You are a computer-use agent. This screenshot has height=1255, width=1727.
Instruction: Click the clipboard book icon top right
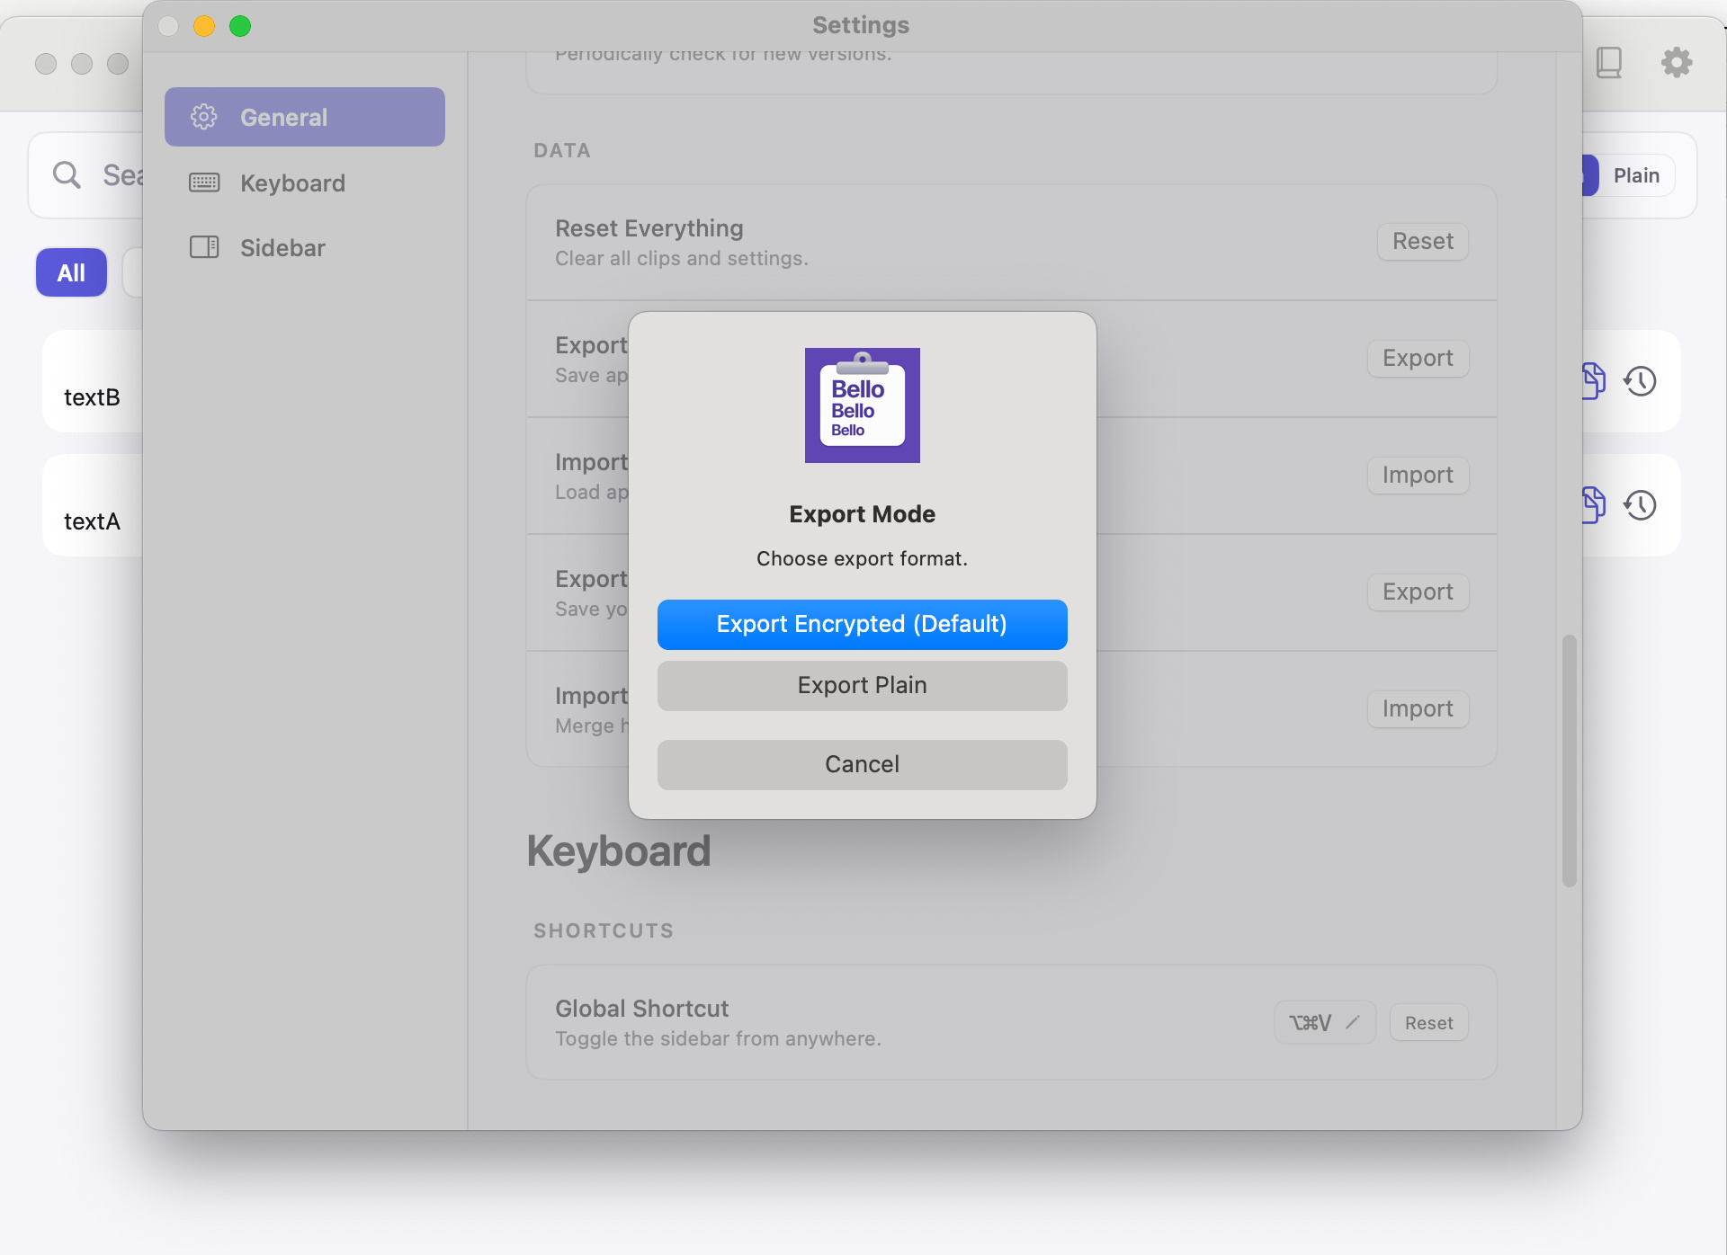[x=1609, y=62]
